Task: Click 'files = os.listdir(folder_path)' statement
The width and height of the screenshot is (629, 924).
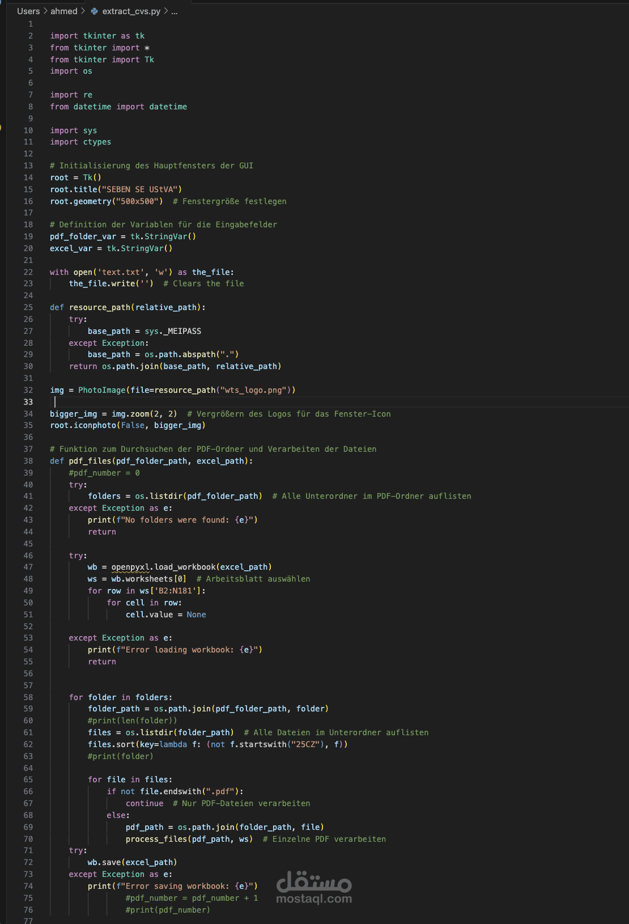Action: pyautogui.click(x=161, y=732)
